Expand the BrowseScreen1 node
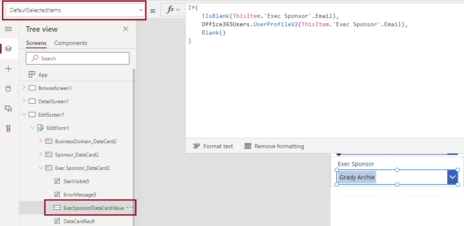 tap(24, 88)
